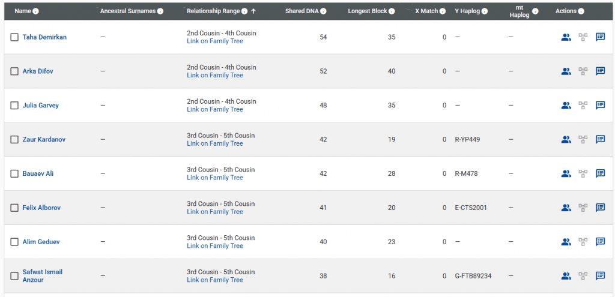Show in-common matches for Zaur Kardanov
The height and width of the screenshot is (297, 615).
566,140
